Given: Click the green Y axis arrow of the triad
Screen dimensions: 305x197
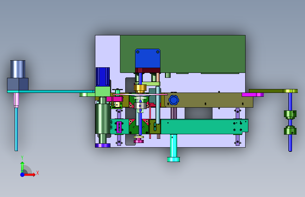Looking at the screenshot, I should (23, 167).
